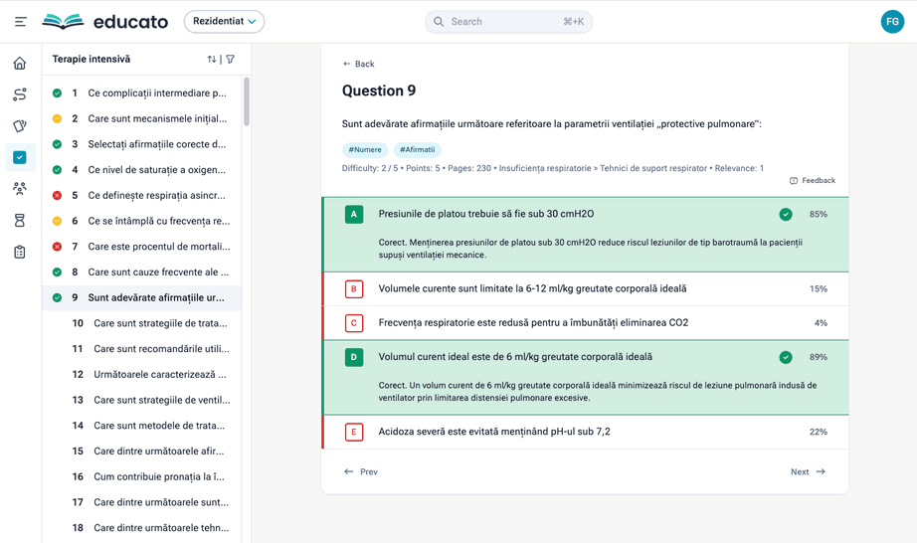This screenshot has width=917, height=543.
Task: Open the clipboard sidebar icon
Action: (x=20, y=253)
